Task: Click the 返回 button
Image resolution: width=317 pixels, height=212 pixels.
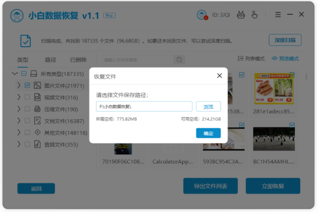Action: [36, 189]
